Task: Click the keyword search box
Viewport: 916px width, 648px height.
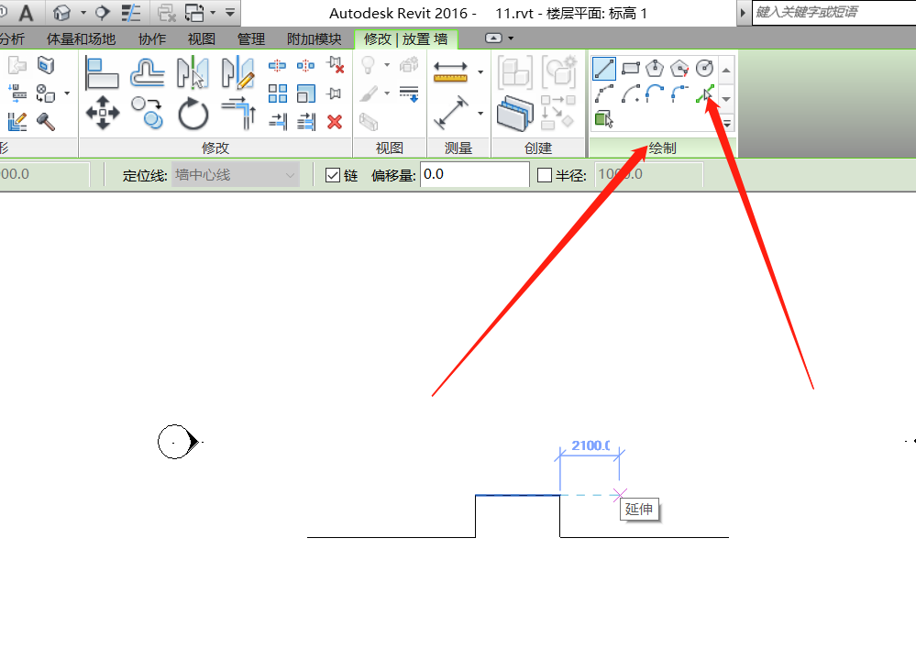Action: pos(833,12)
